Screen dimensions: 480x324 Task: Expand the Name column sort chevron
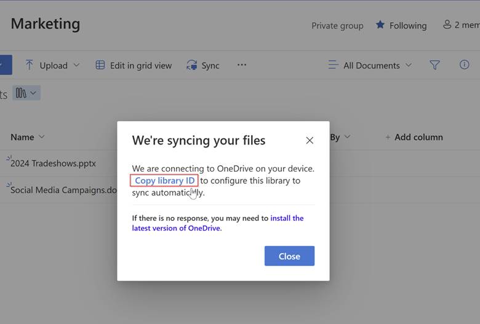coord(42,137)
